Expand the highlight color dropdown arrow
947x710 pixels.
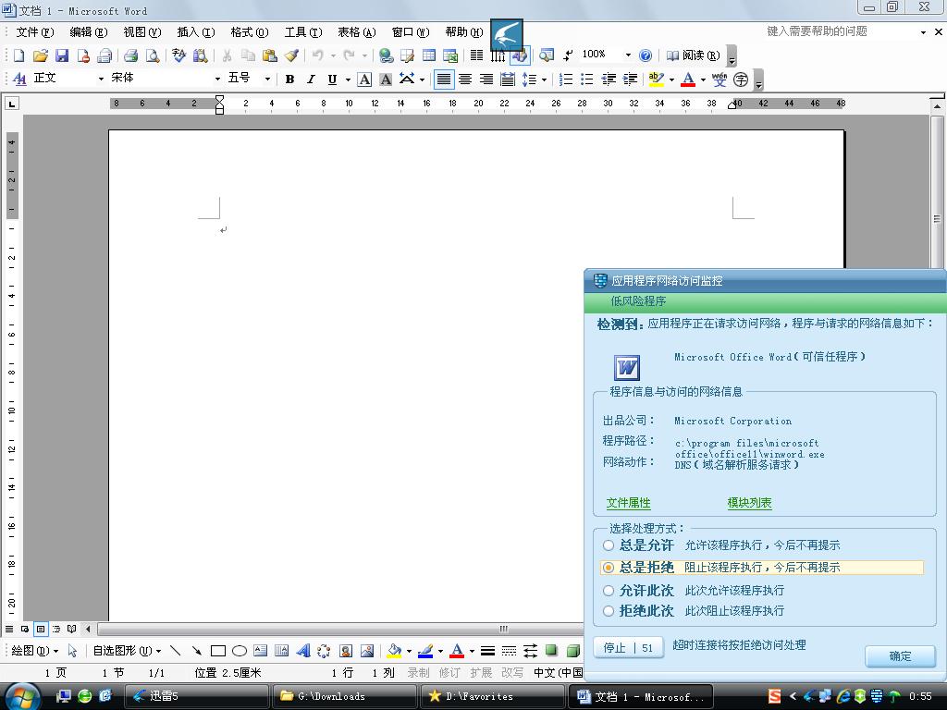[x=671, y=80]
